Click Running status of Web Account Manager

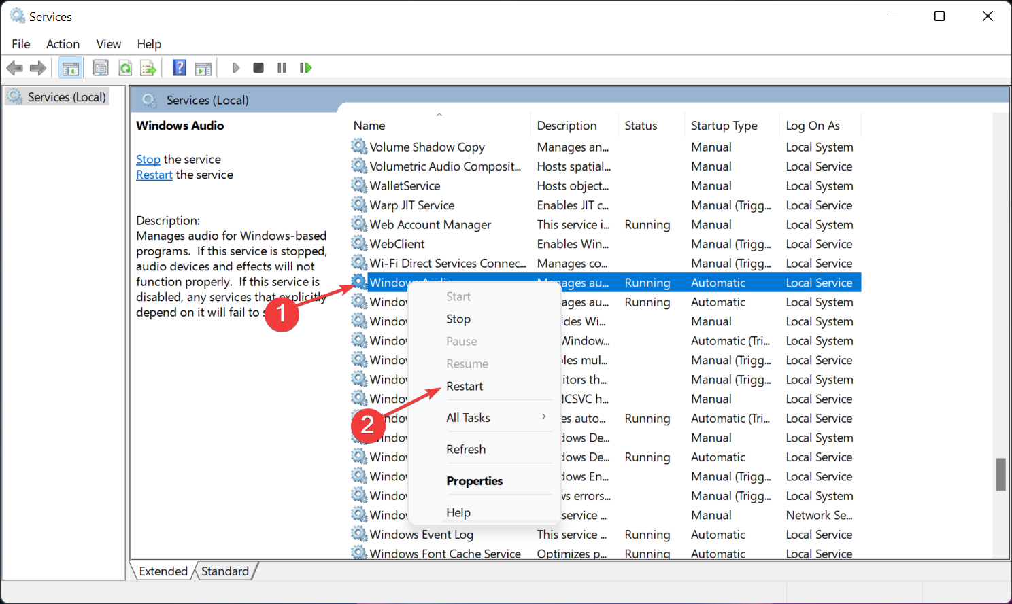tap(647, 224)
